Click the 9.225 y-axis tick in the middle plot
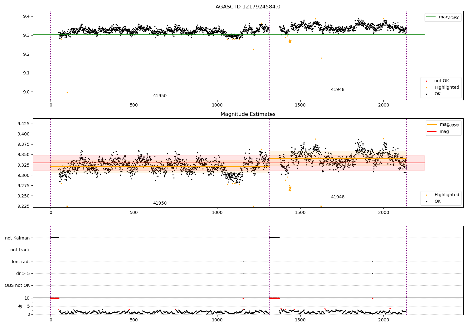The width and height of the screenshot is (468, 327). (23, 206)
